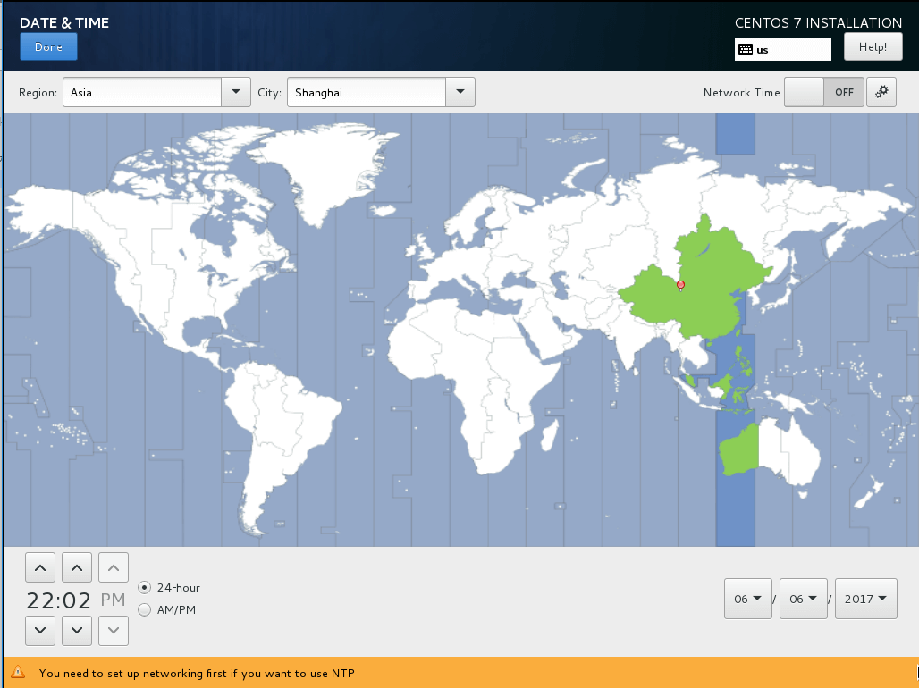Screen dimensions: 919x688
Task: Click the Asia text in Region field
Action: [80, 93]
